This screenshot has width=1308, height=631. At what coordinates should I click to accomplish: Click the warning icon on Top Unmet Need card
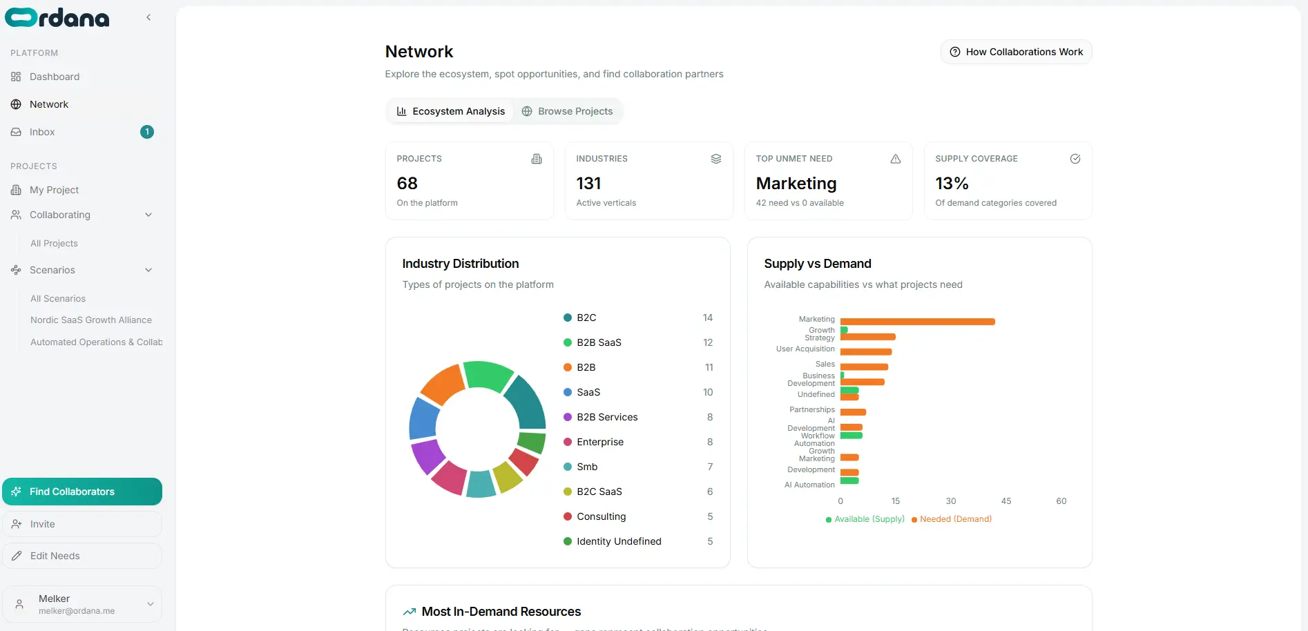click(x=896, y=159)
